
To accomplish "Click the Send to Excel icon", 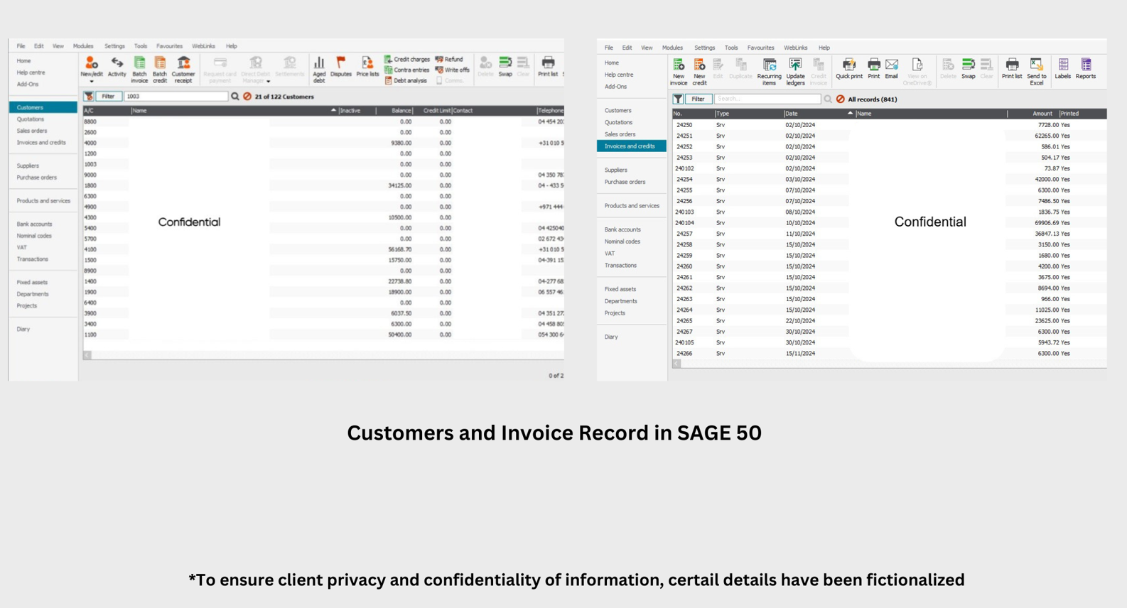I will [1036, 67].
